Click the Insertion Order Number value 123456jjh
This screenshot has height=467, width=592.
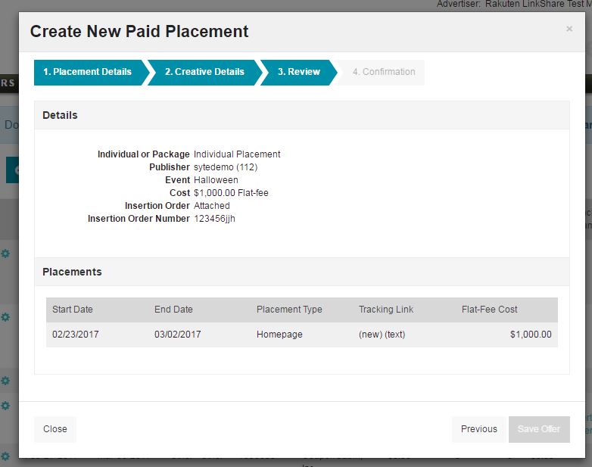214,219
